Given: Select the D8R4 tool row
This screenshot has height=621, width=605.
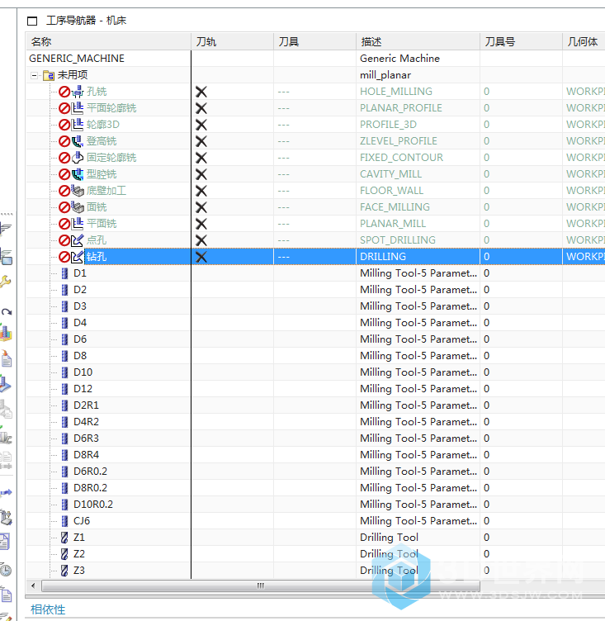Looking at the screenshot, I should [315, 455].
